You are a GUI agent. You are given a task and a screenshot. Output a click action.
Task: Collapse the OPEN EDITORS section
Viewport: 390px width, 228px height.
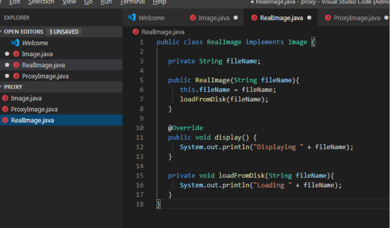pos(23,32)
